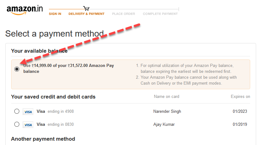Click the Visa logo for card 0830
This screenshot has height=145, width=262.
coord(28,125)
